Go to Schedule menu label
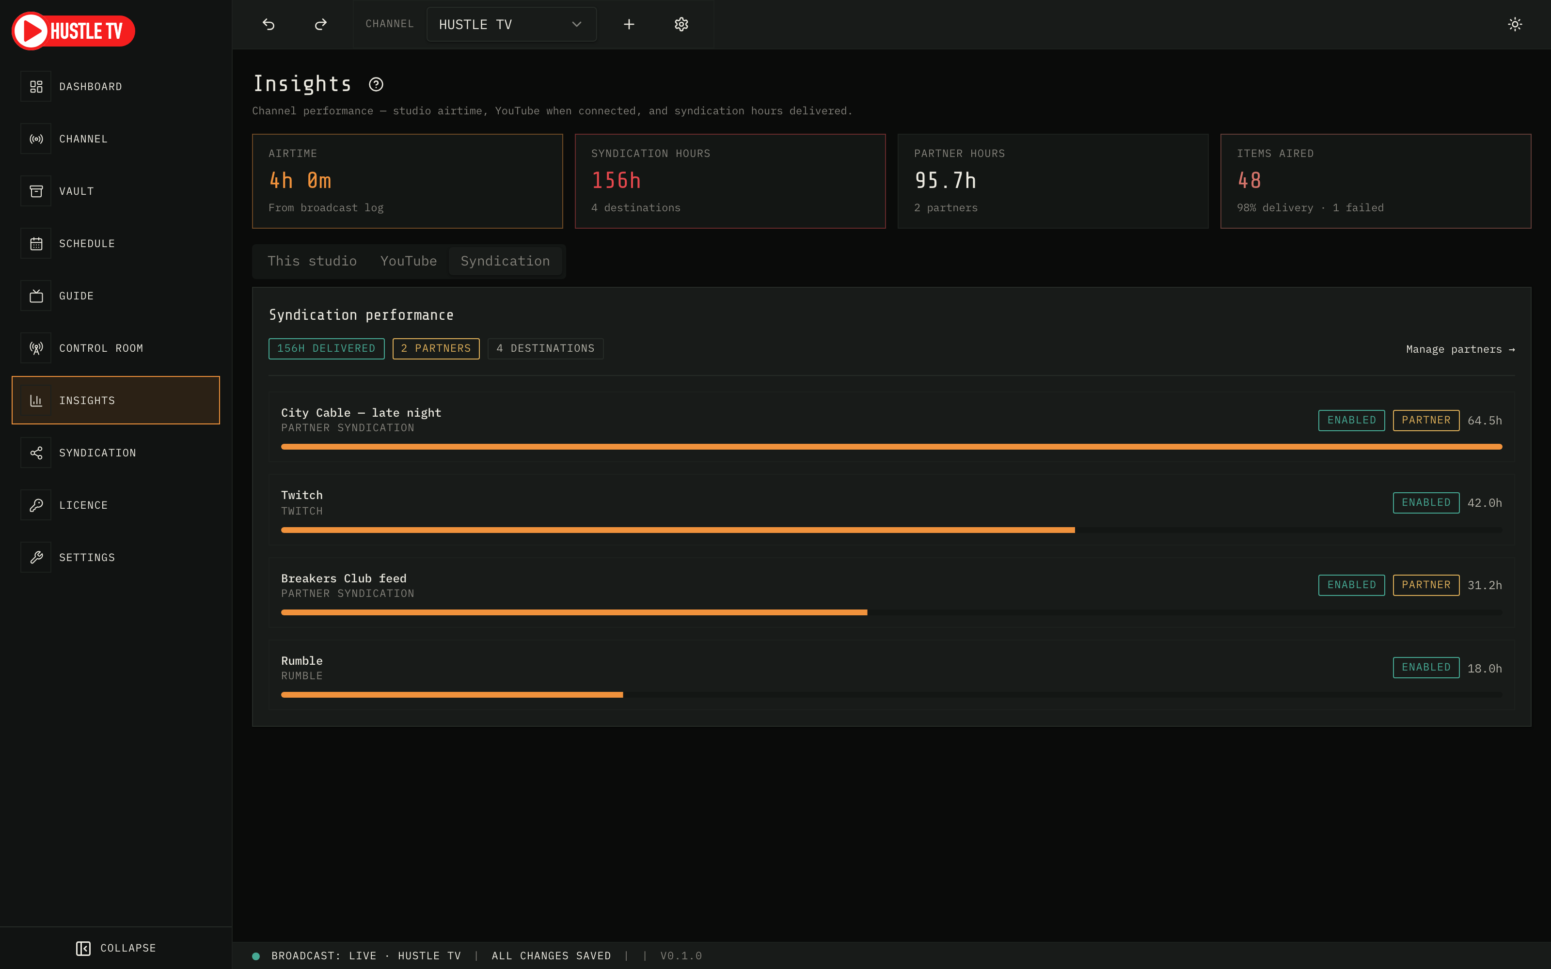 [x=87, y=244]
